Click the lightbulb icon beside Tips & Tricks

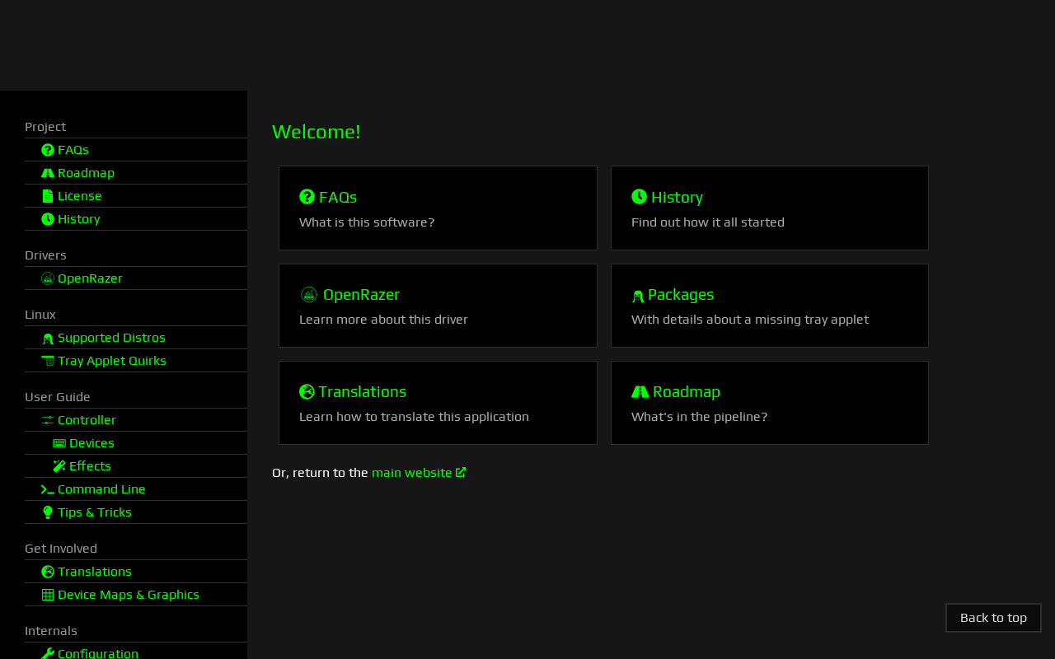(x=48, y=512)
